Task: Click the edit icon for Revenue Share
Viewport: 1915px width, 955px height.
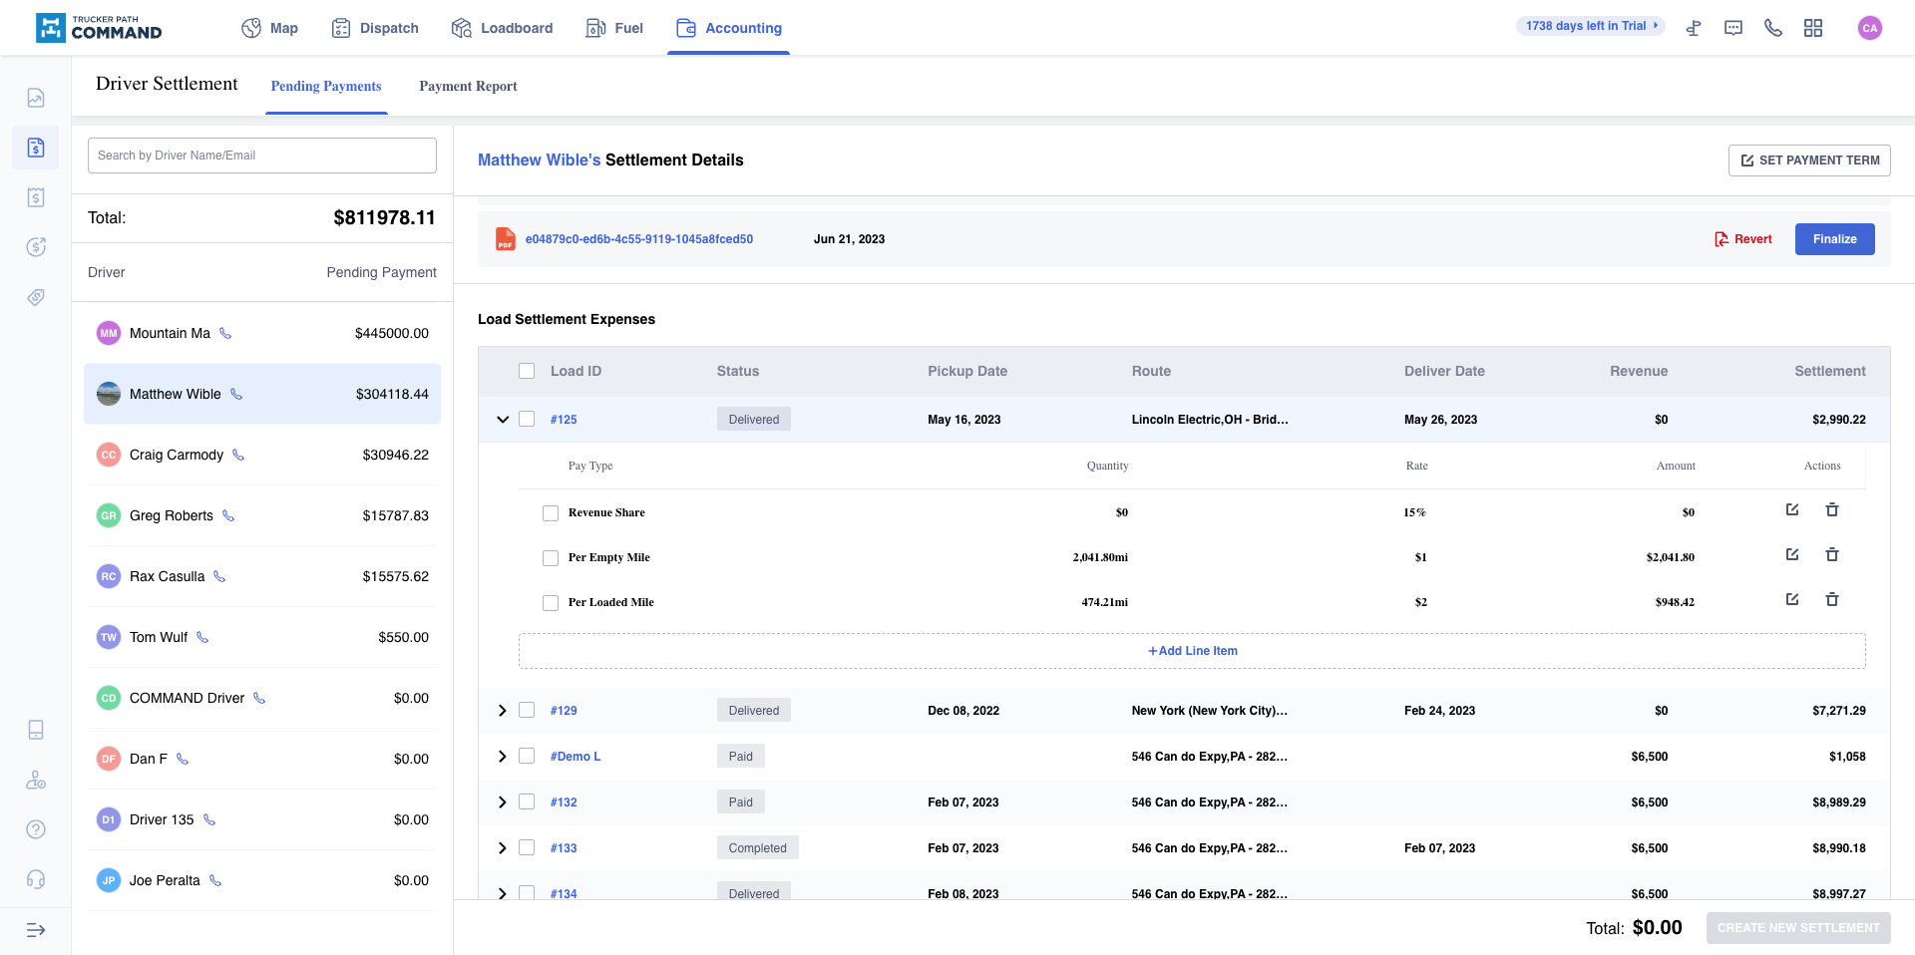Action: point(1792,510)
